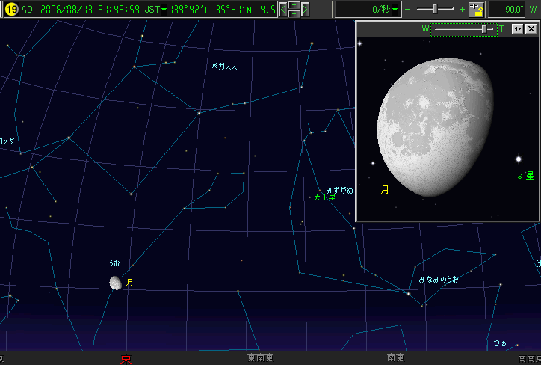Click the 東 east direction label on horizon
Screen dimensions: 541x365
click(x=126, y=358)
